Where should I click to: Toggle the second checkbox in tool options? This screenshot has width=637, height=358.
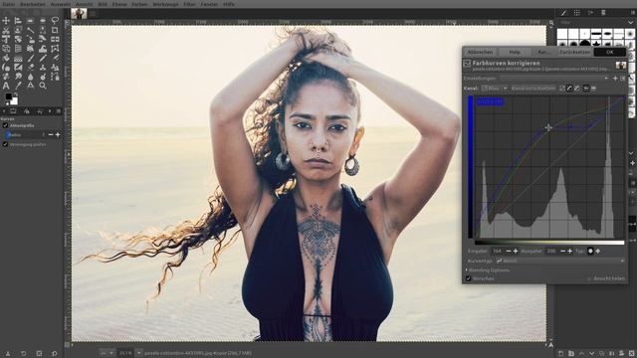coord(5,144)
